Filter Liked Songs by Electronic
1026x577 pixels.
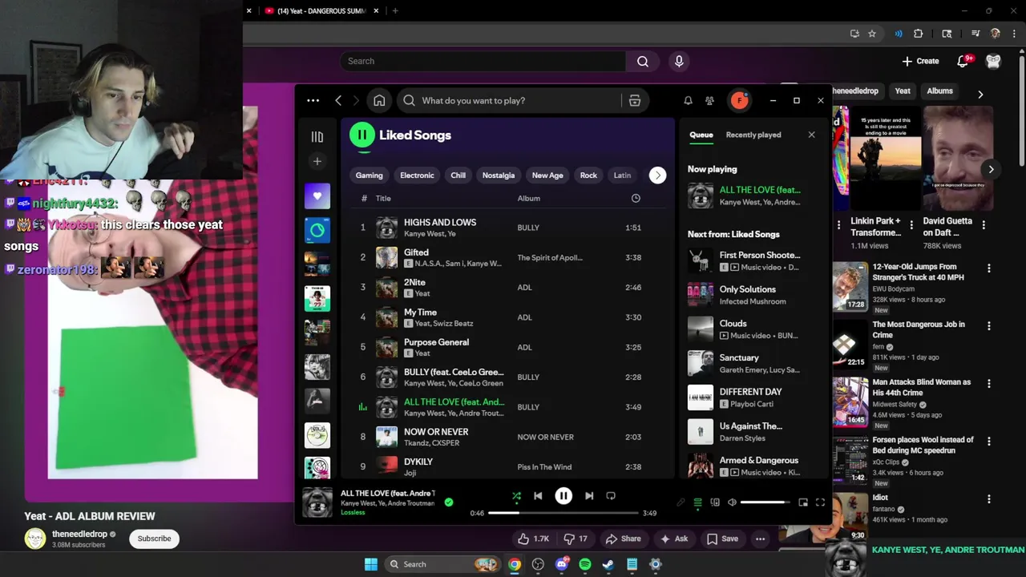pos(417,175)
